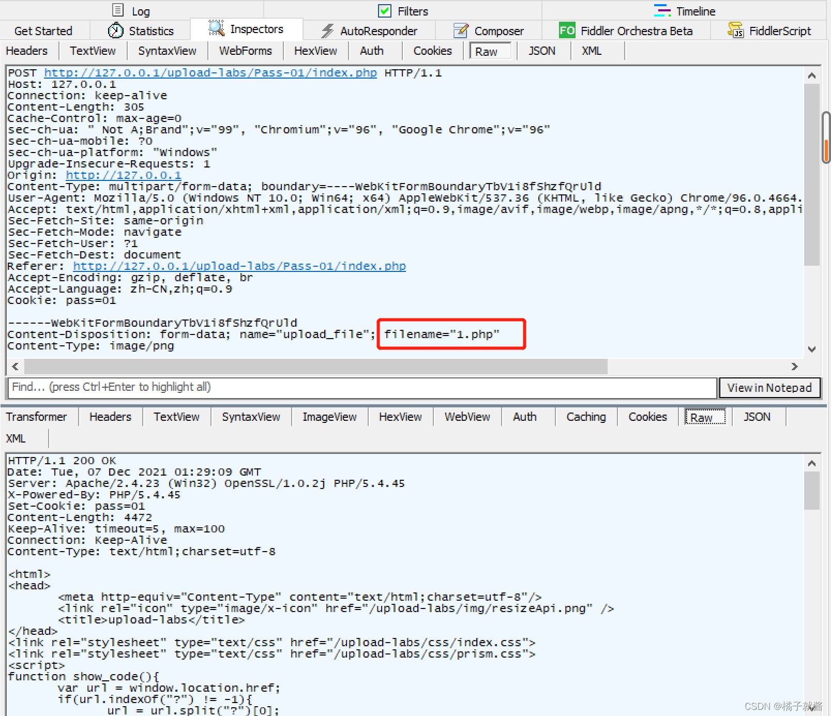831x716 pixels.
Task: Select the request Auth tab
Action: click(x=372, y=51)
